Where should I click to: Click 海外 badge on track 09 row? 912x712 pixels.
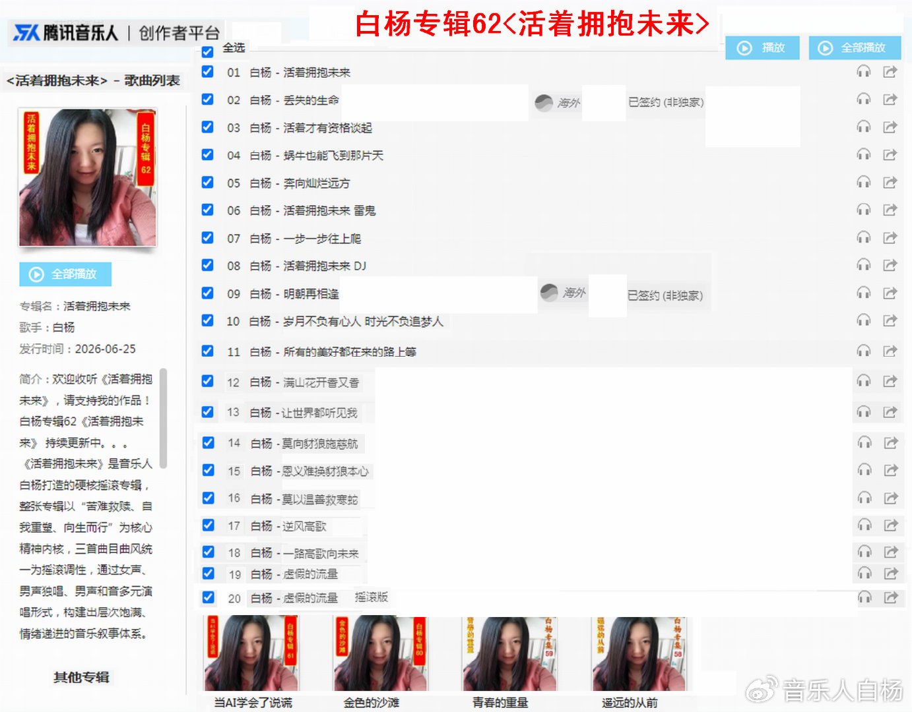563,293
